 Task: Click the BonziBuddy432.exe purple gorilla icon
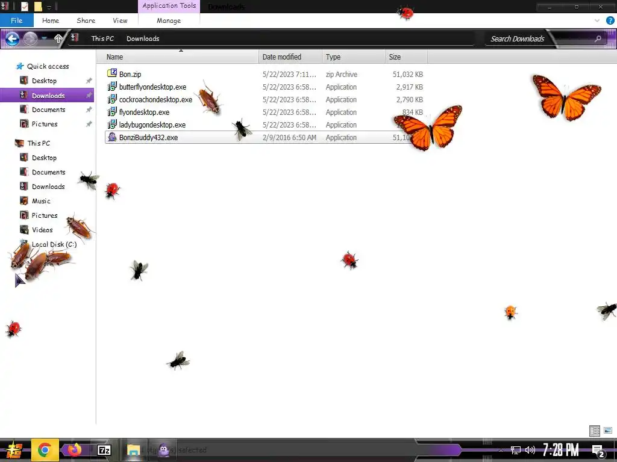(x=112, y=137)
